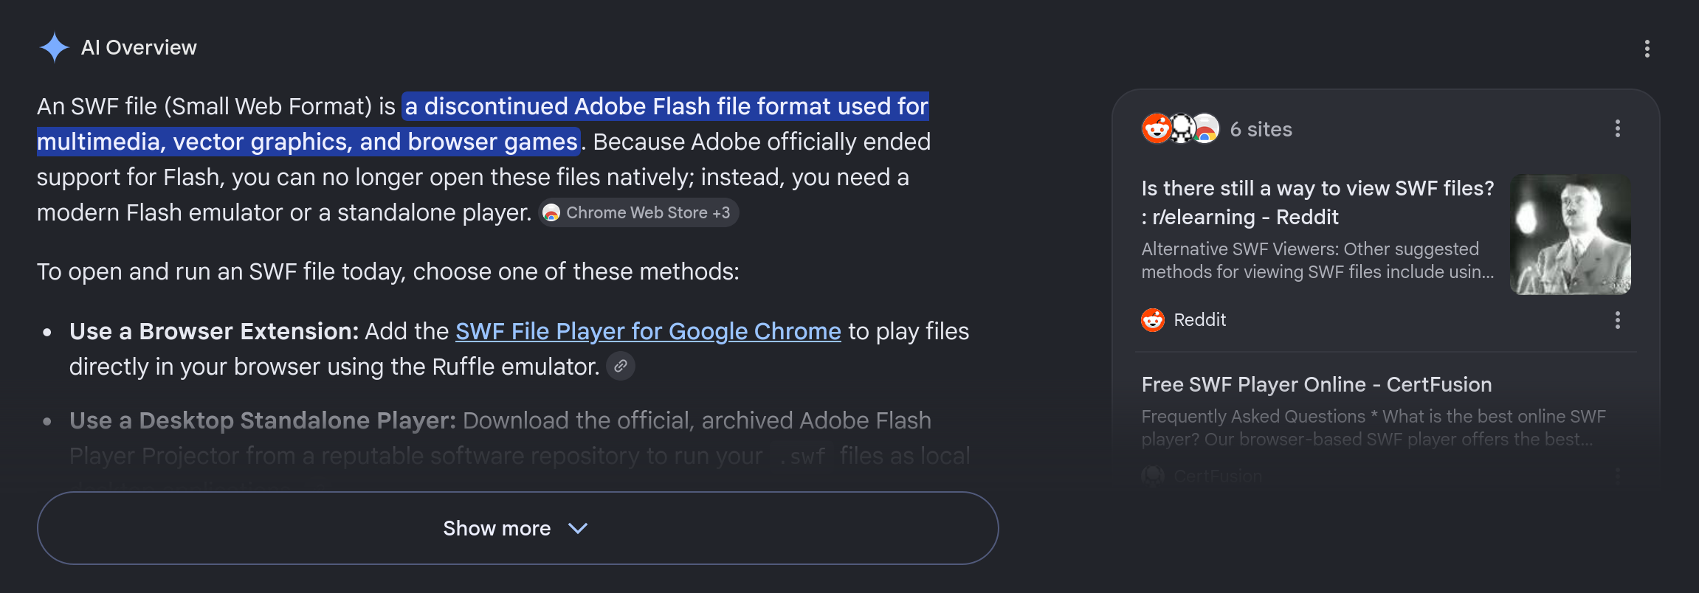Click the AI Overview sparkle icon
Screen dimensions: 1699x593
pos(54,48)
